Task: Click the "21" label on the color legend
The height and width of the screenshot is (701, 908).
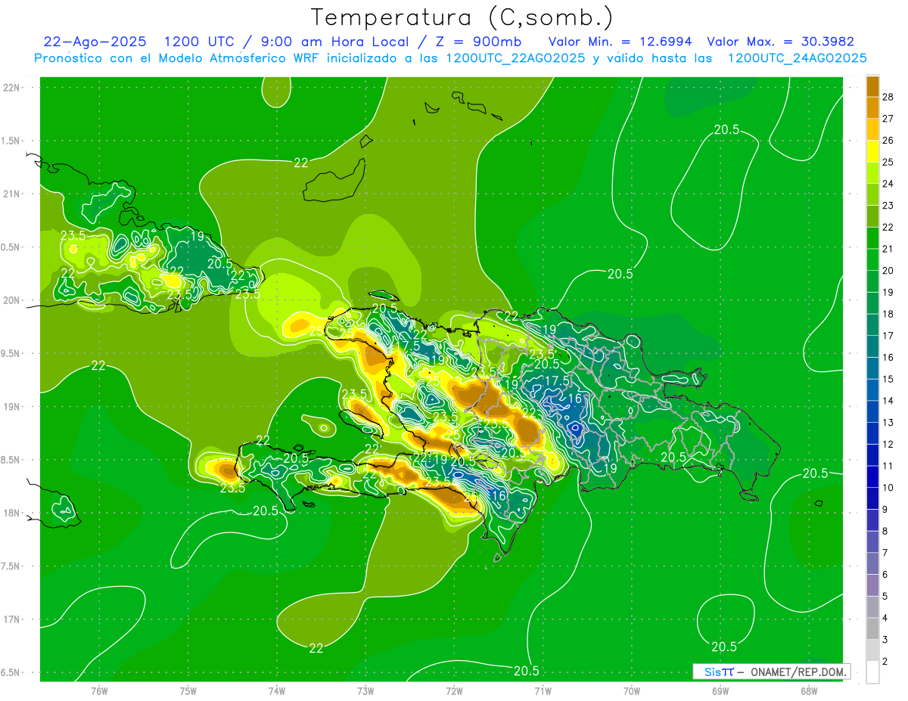Action: click(x=888, y=249)
